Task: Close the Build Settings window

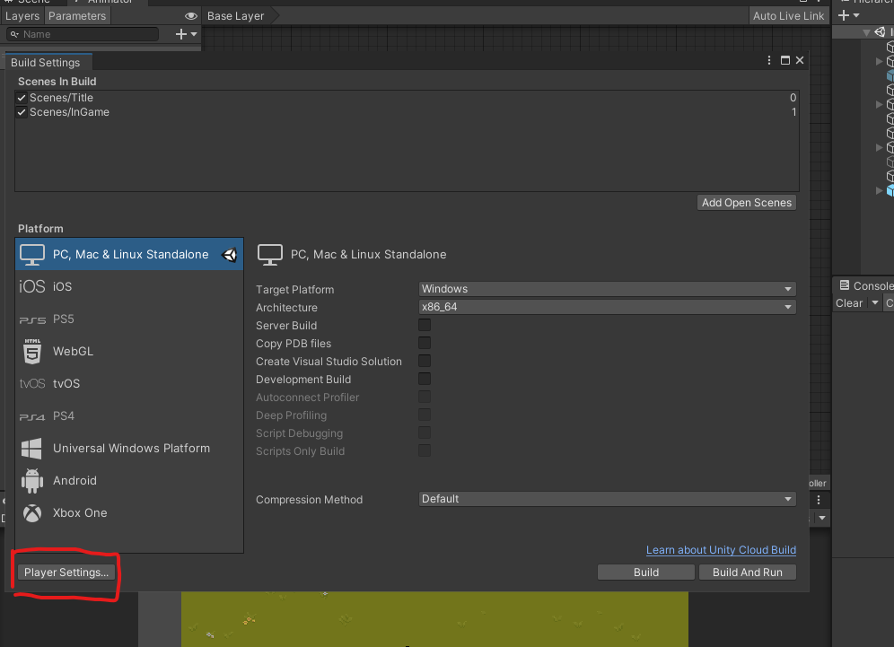Action: pyautogui.click(x=800, y=60)
